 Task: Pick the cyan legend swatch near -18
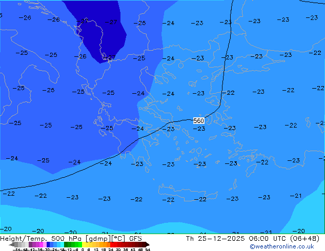coord(62,244)
